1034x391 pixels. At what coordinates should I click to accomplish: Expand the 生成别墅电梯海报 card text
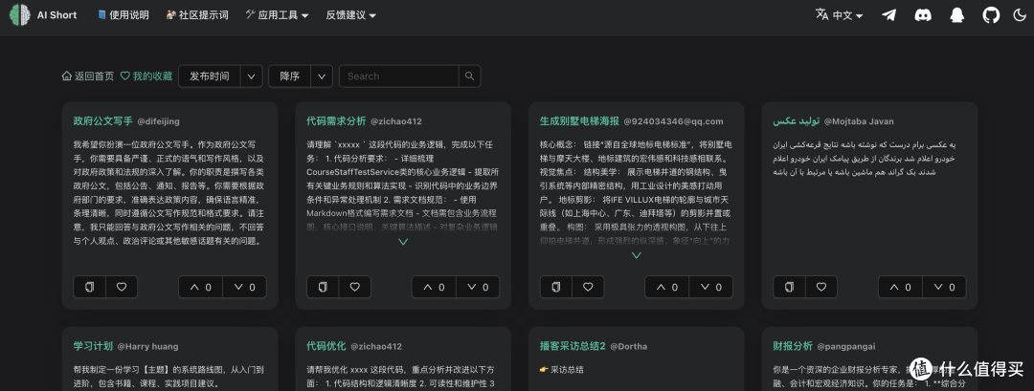pyautogui.click(x=637, y=255)
